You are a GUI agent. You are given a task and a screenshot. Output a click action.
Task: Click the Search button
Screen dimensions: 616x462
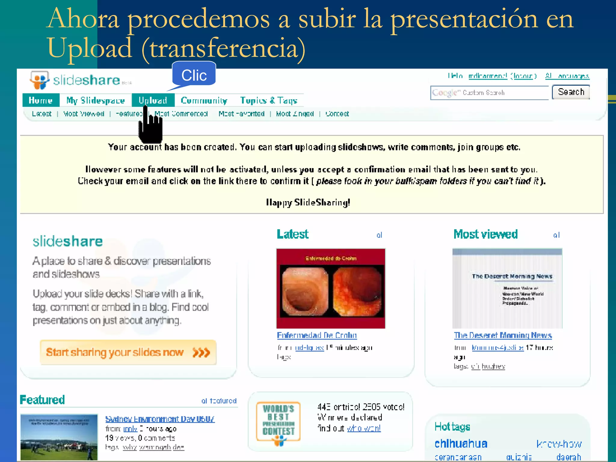tap(571, 92)
